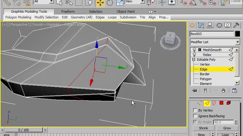243x136 pixels.
Task: Enable the Ignore Backfacing checkbox
Action: pyautogui.click(x=195, y=116)
